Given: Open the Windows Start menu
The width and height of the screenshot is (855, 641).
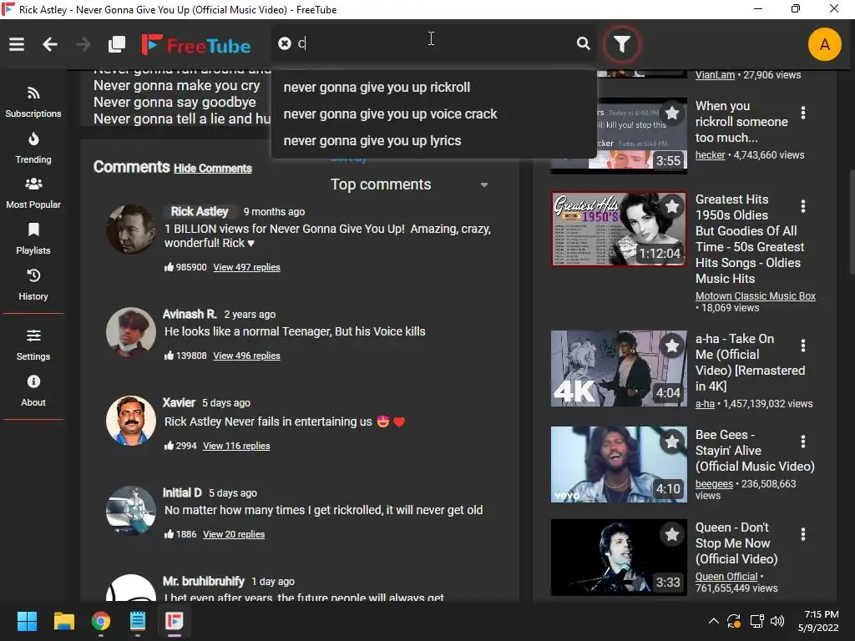Looking at the screenshot, I should click(27, 621).
